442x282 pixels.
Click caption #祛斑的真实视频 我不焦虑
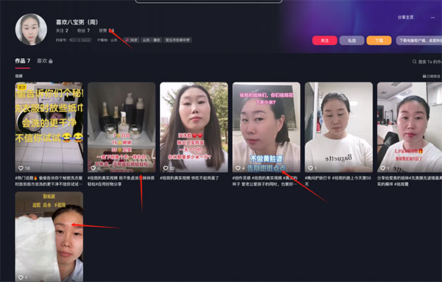[x=122, y=181]
